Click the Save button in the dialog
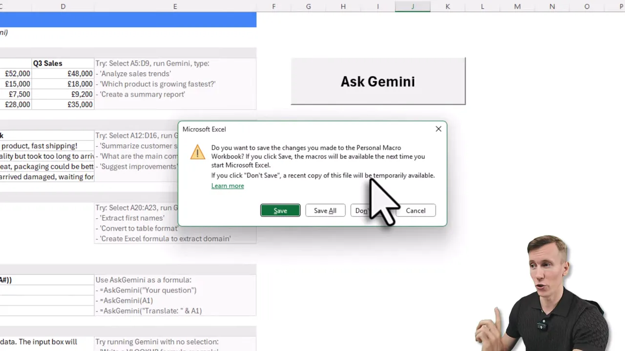Screen dimensions: 625x351 (x=280, y=210)
